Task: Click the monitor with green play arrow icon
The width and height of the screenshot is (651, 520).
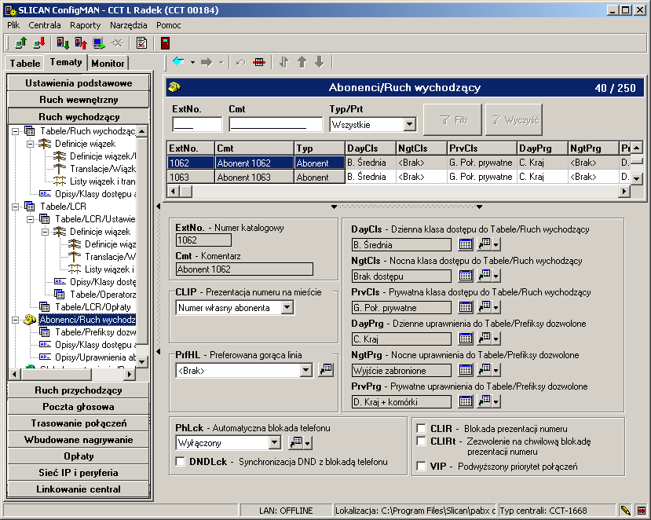Action: (x=99, y=42)
